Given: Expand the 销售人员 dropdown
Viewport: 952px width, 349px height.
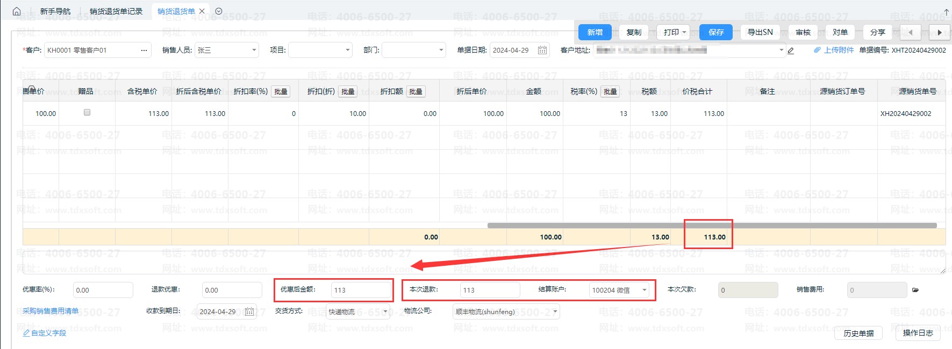Looking at the screenshot, I should (254, 50).
